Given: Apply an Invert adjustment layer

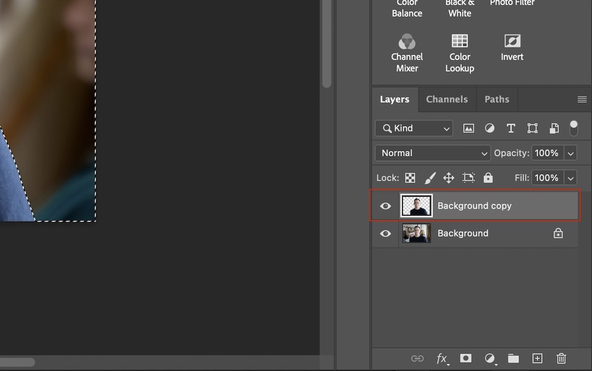Looking at the screenshot, I should pos(512,41).
